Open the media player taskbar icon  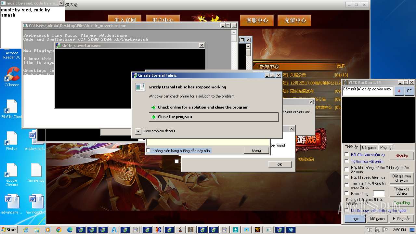(48, 230)
